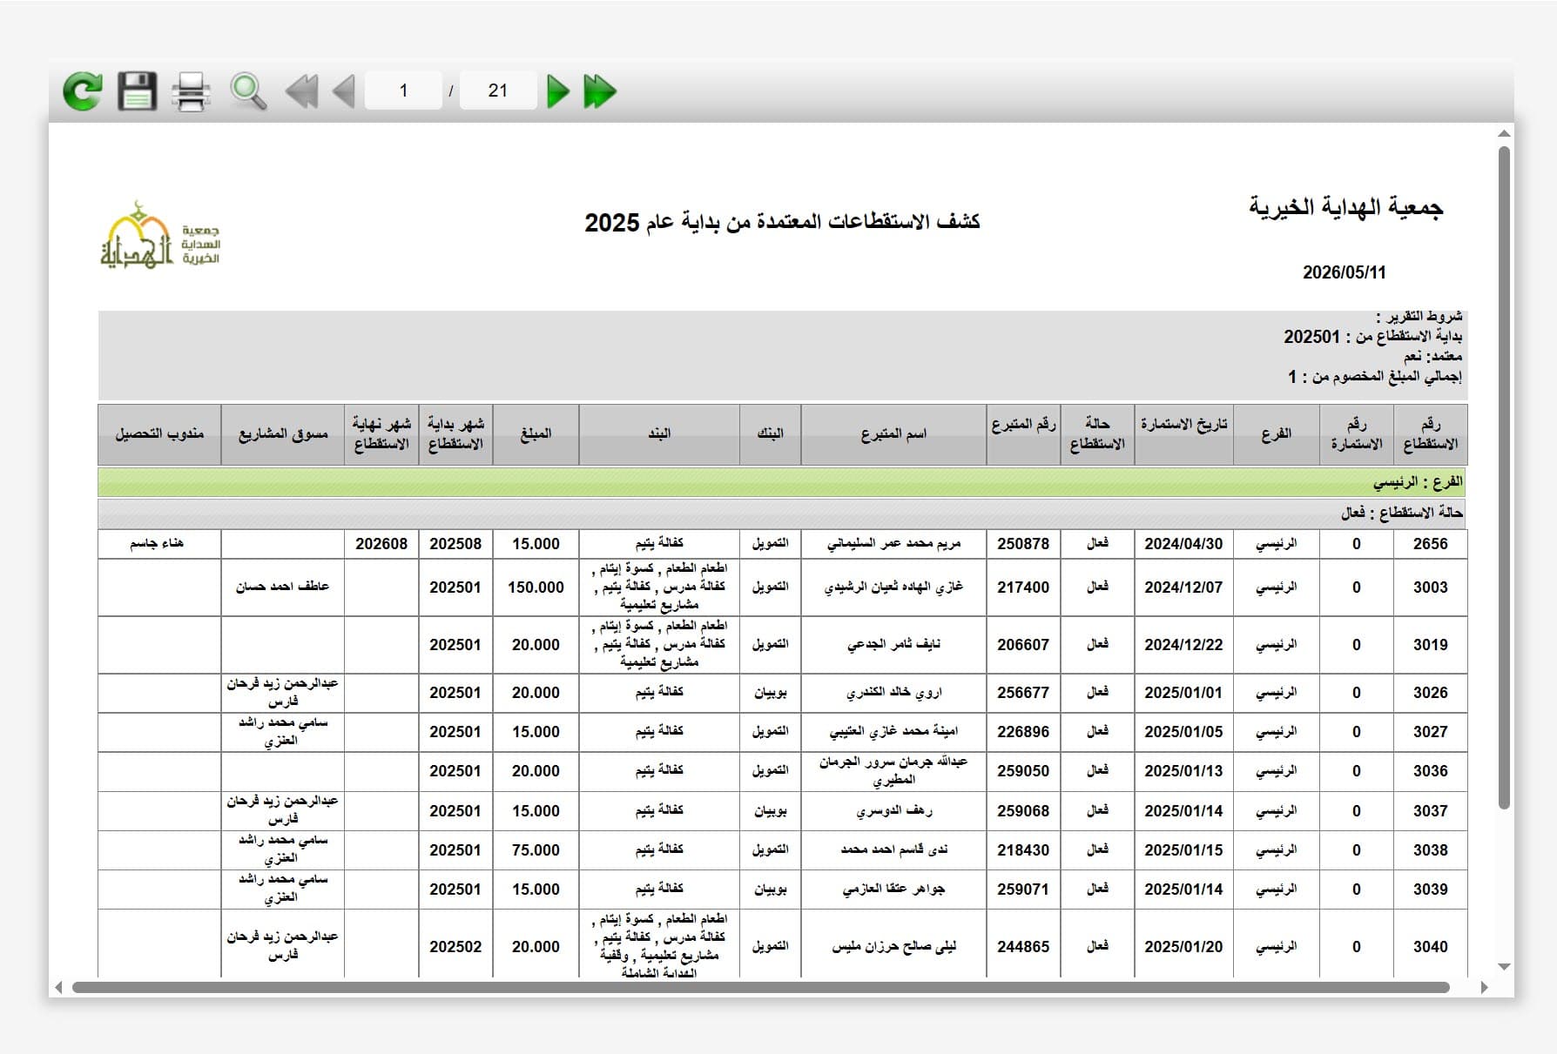Click the scroll right arrow
The width and height of the screenshot is (1557, 1054).
(1485, 987)
